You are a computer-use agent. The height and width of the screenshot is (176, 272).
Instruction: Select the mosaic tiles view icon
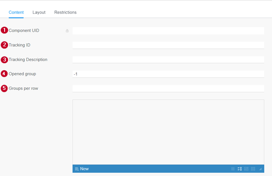(x=246, y=169)
